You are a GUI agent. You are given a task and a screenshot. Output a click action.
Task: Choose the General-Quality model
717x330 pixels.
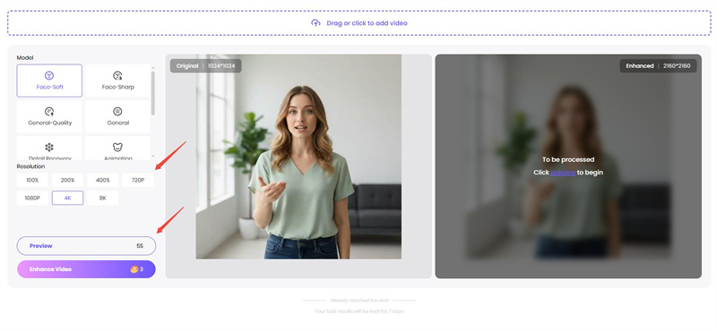[49, 116]
